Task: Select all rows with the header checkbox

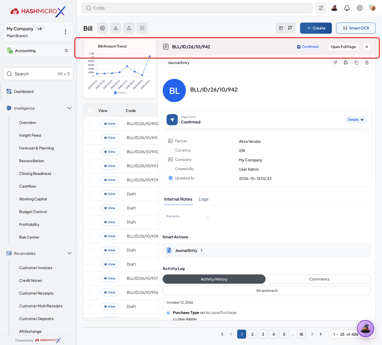Action: (x=90, y=110)
